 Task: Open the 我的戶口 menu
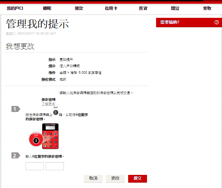click(15, 8)
